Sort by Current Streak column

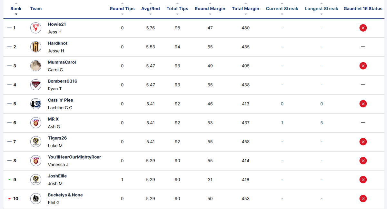point(282,9)
